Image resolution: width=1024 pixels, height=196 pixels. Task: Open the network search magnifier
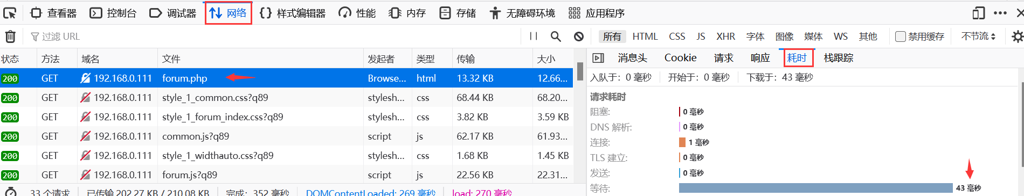pos(556,37)
